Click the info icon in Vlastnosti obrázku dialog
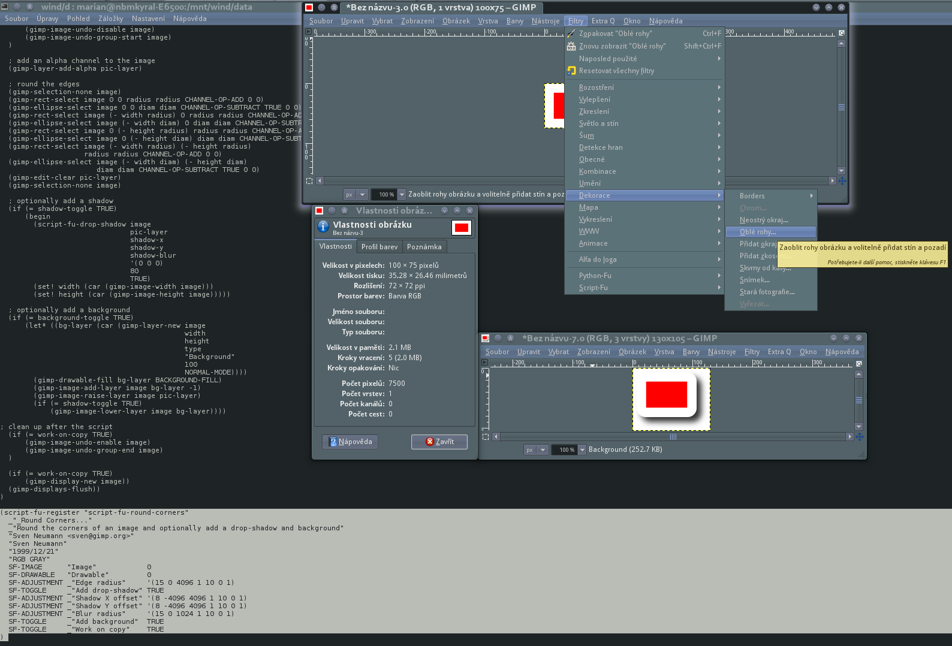 click(x=323, y=227)
